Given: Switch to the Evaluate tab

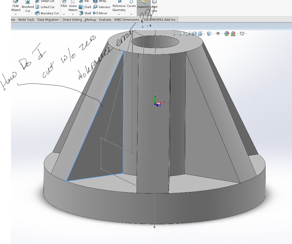Looking at the screenshot, I should [105, 19].
